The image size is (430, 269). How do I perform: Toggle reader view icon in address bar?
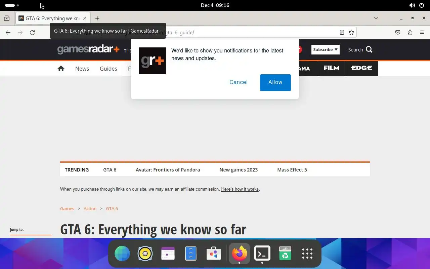342,32
